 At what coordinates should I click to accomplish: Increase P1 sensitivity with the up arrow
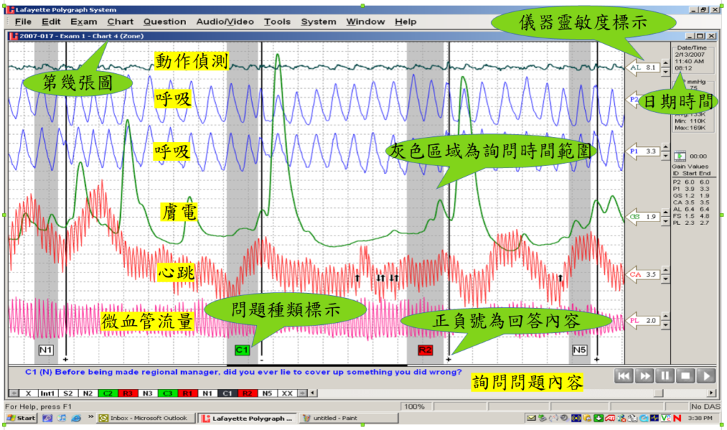click(x=665, y=148)
